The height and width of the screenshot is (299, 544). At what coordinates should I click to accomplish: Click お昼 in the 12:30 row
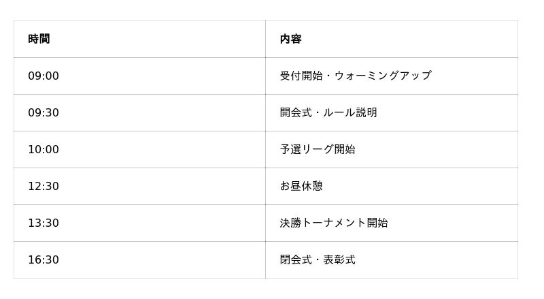pos(290,187)
